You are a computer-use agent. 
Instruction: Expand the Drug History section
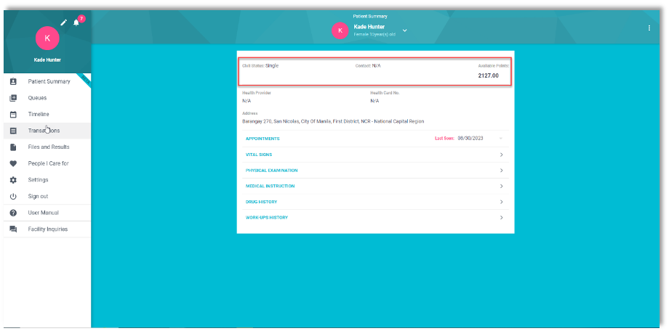[x=502, y=202]
